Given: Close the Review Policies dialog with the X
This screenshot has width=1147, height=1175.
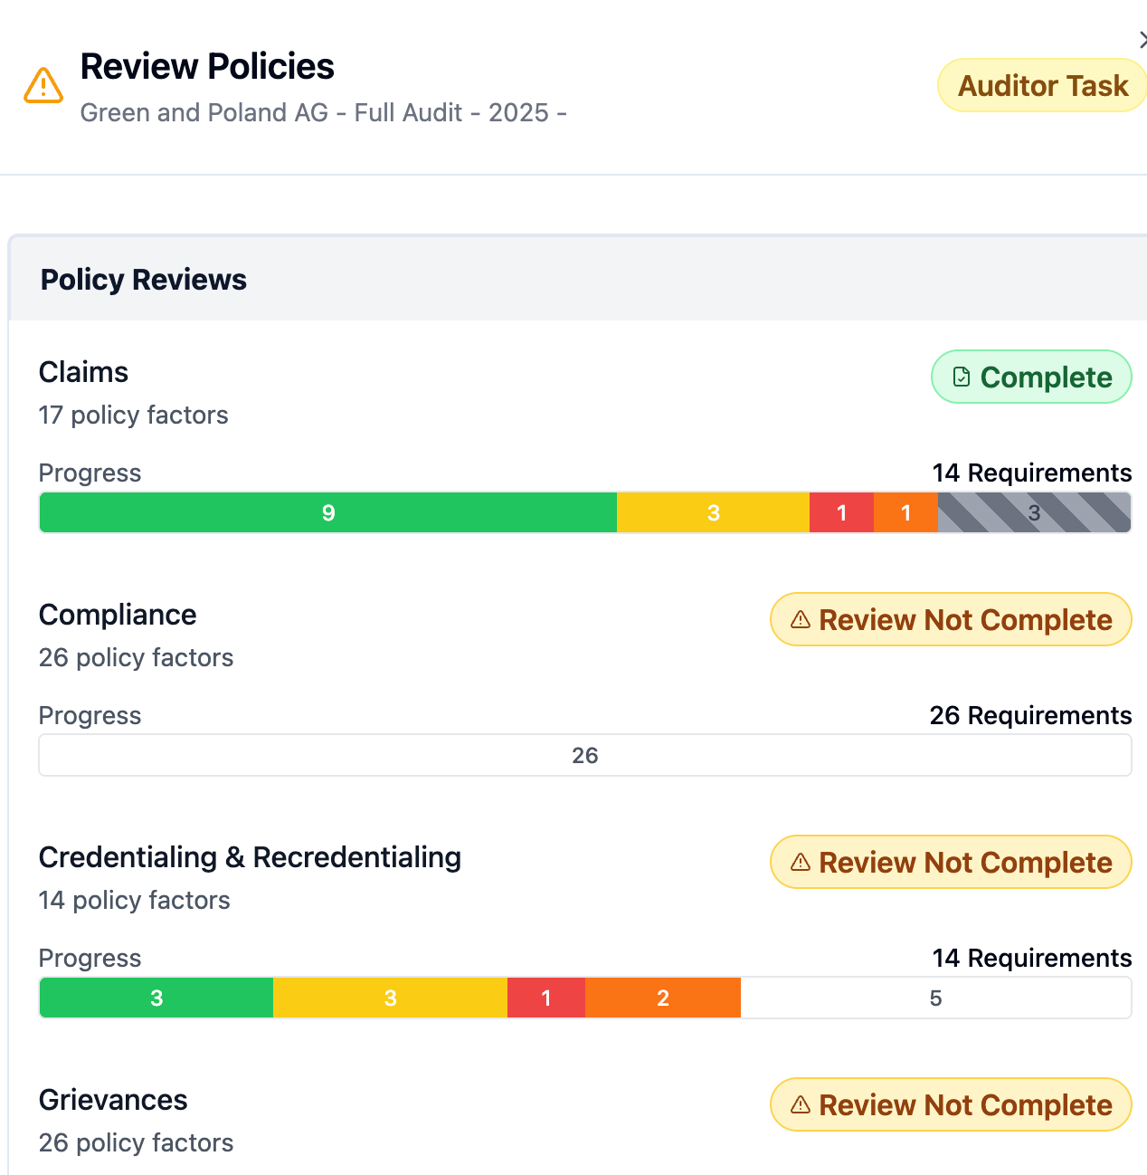Looking at the screenshot, I should [1142, 40].
